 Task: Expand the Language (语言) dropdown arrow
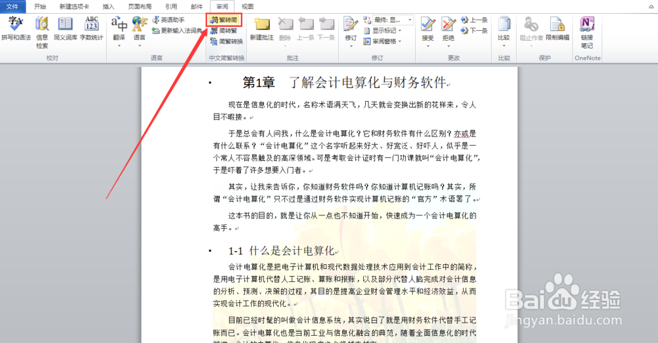tap(139, 45)
